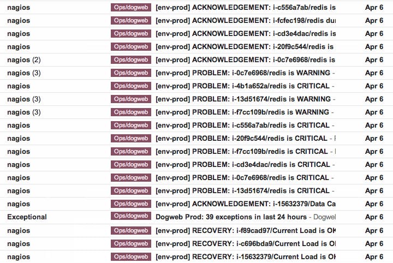
Task: Open RECOVERY i-15632379/Current Load email
Action: (196, 257)
